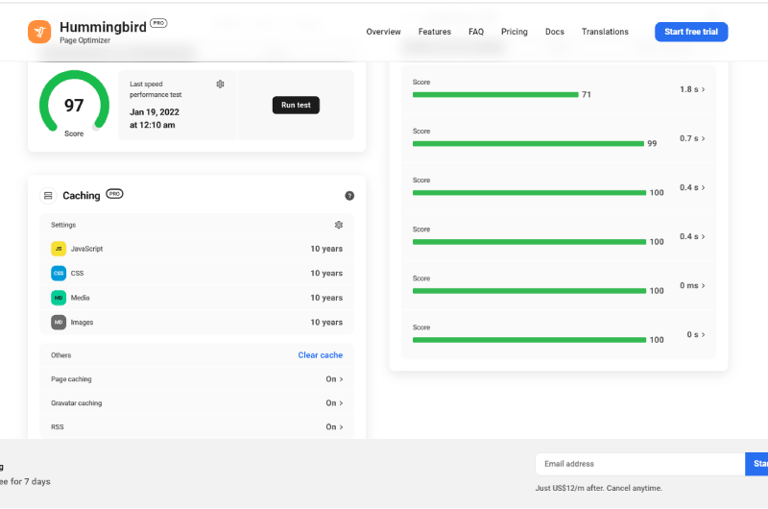This screenshot has width=768, height=509.
Task: Open Caching settings gear icon
Action: (x=339, y=225)
